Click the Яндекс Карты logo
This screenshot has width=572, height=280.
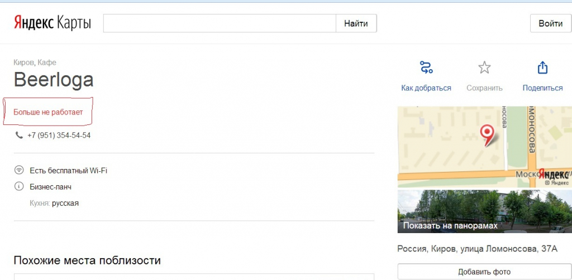[x=53, y=23]
